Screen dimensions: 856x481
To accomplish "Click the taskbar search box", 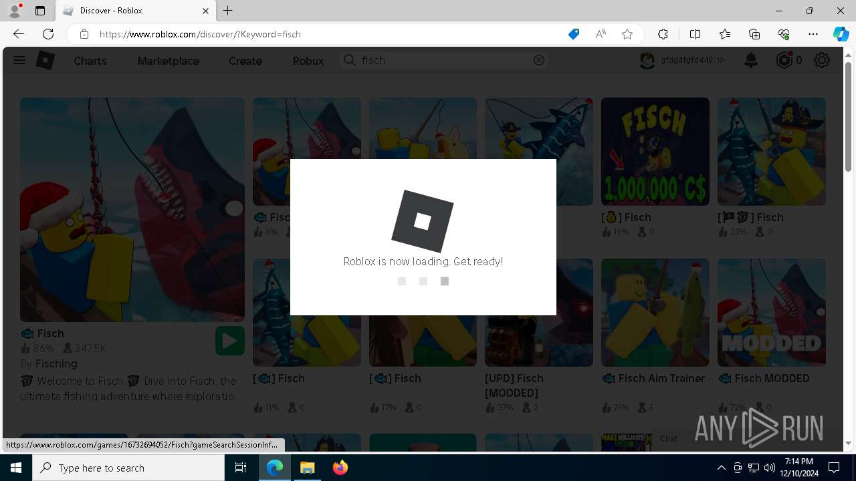I will [x=128, y=468].
